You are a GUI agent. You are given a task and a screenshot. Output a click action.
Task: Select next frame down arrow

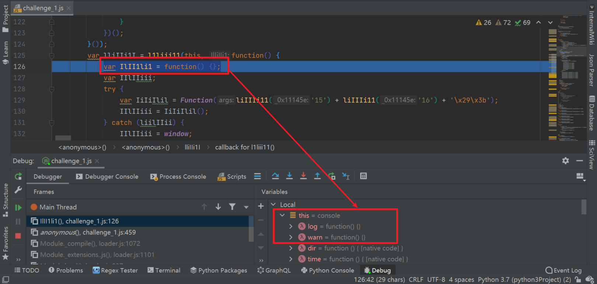pyautogui.click(x=218, y=207)
